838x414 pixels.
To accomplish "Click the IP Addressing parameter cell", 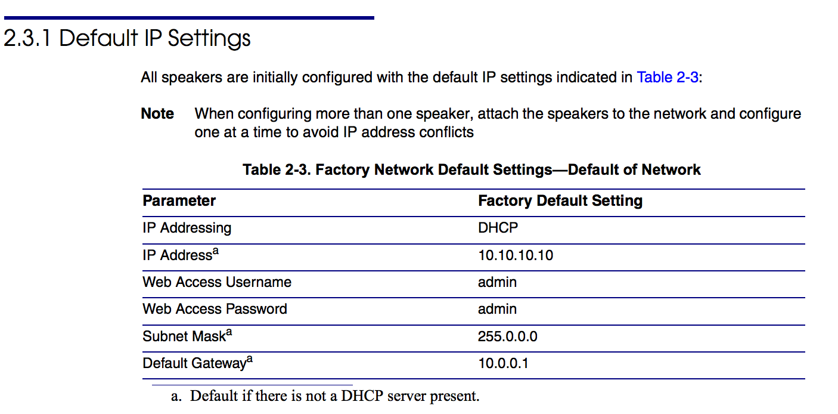I will (187, 228).
